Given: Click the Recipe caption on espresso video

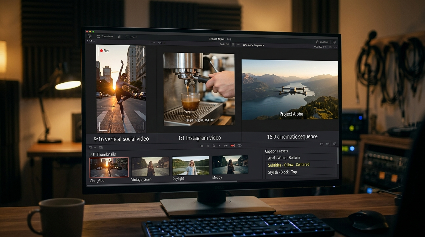Looking at the screenshot, I should click(200, 120).
